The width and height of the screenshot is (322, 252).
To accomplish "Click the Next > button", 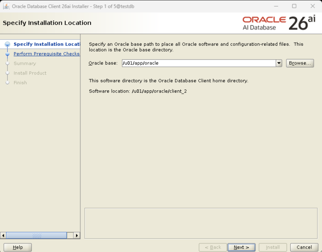I will 241,247.
